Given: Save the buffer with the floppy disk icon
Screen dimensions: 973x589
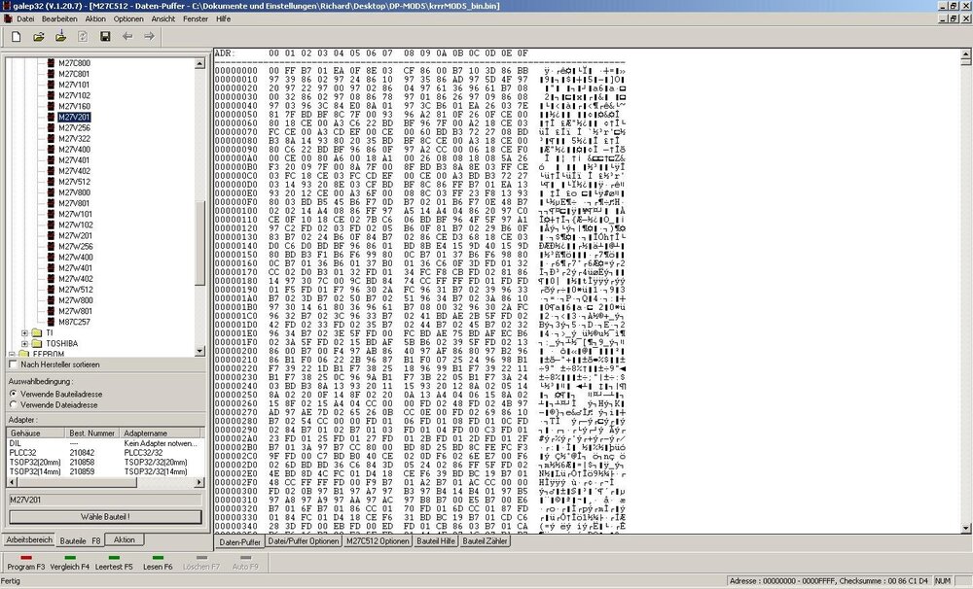Looking at the screenshot, I should 105,37.
